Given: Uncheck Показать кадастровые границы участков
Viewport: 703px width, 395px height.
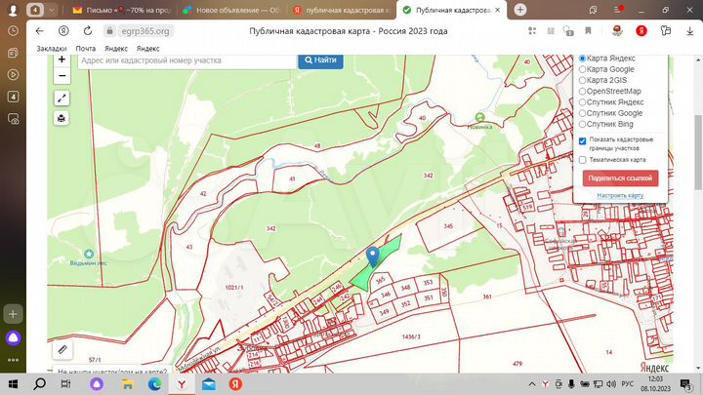Looking at the screenshot, I should click(x=583, y=140).
